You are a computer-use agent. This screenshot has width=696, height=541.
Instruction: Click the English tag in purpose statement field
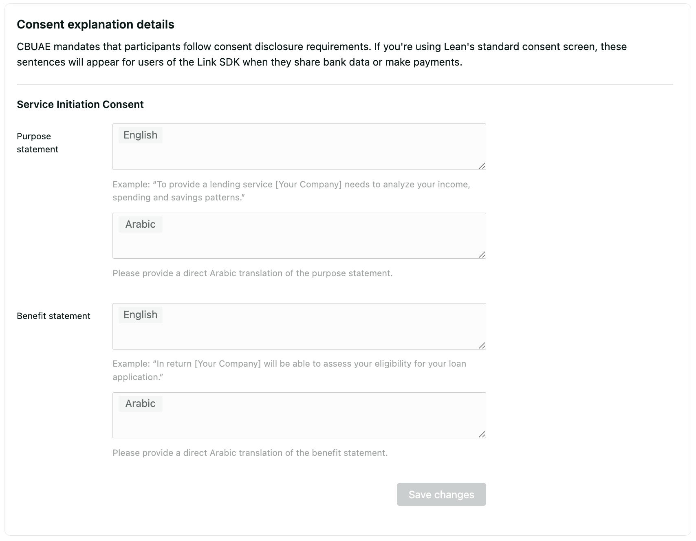coord(140,135)
